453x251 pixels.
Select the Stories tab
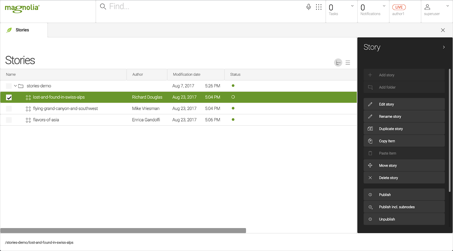click(22, 30)
